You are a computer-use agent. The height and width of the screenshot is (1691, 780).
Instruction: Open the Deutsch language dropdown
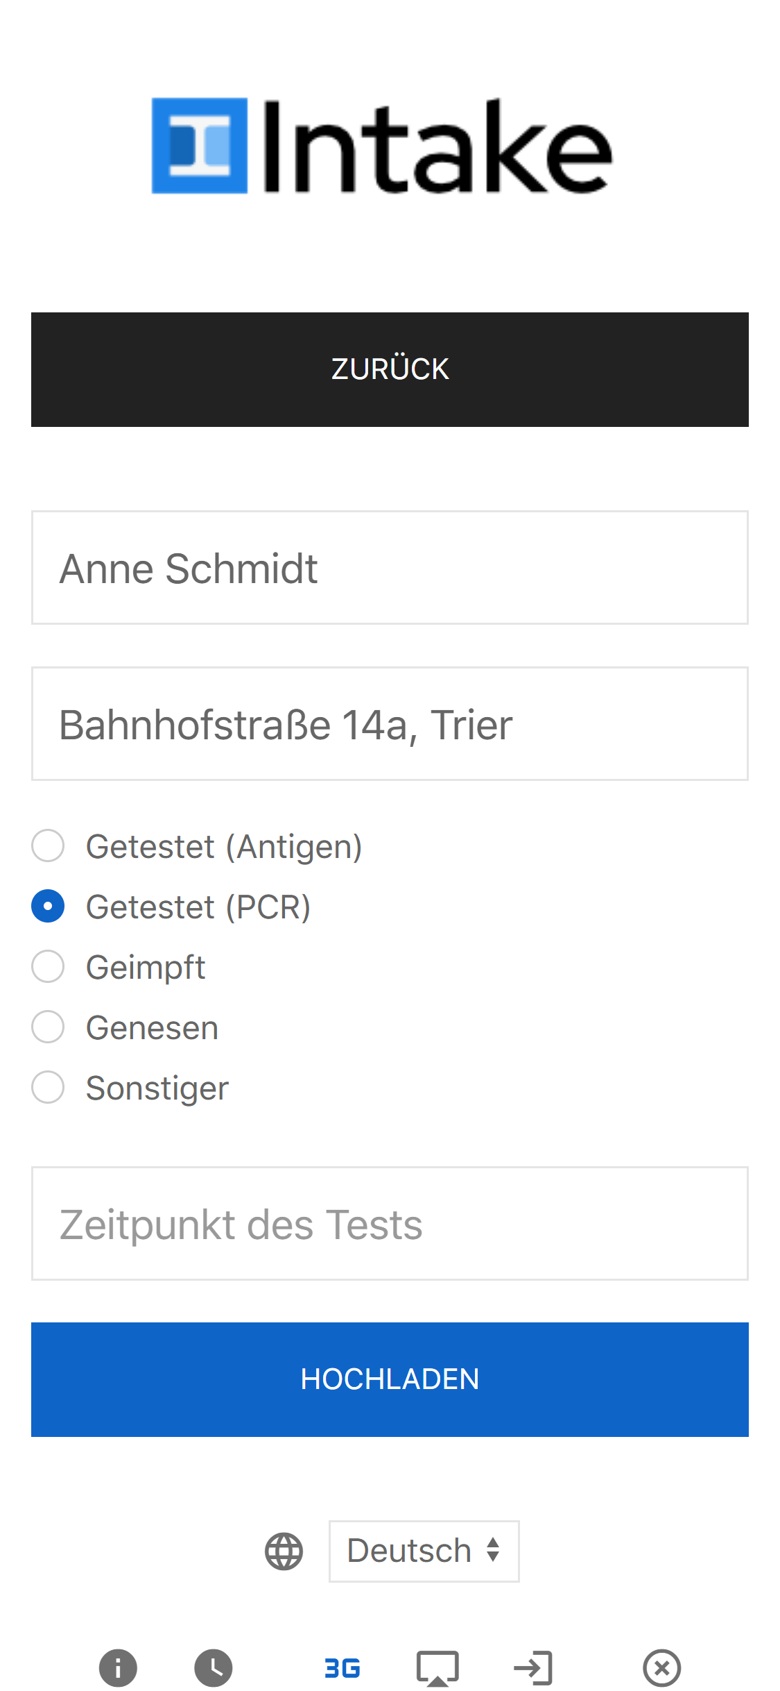click(x=424, y=1551)
